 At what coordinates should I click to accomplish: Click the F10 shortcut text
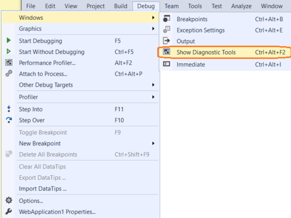119,120
